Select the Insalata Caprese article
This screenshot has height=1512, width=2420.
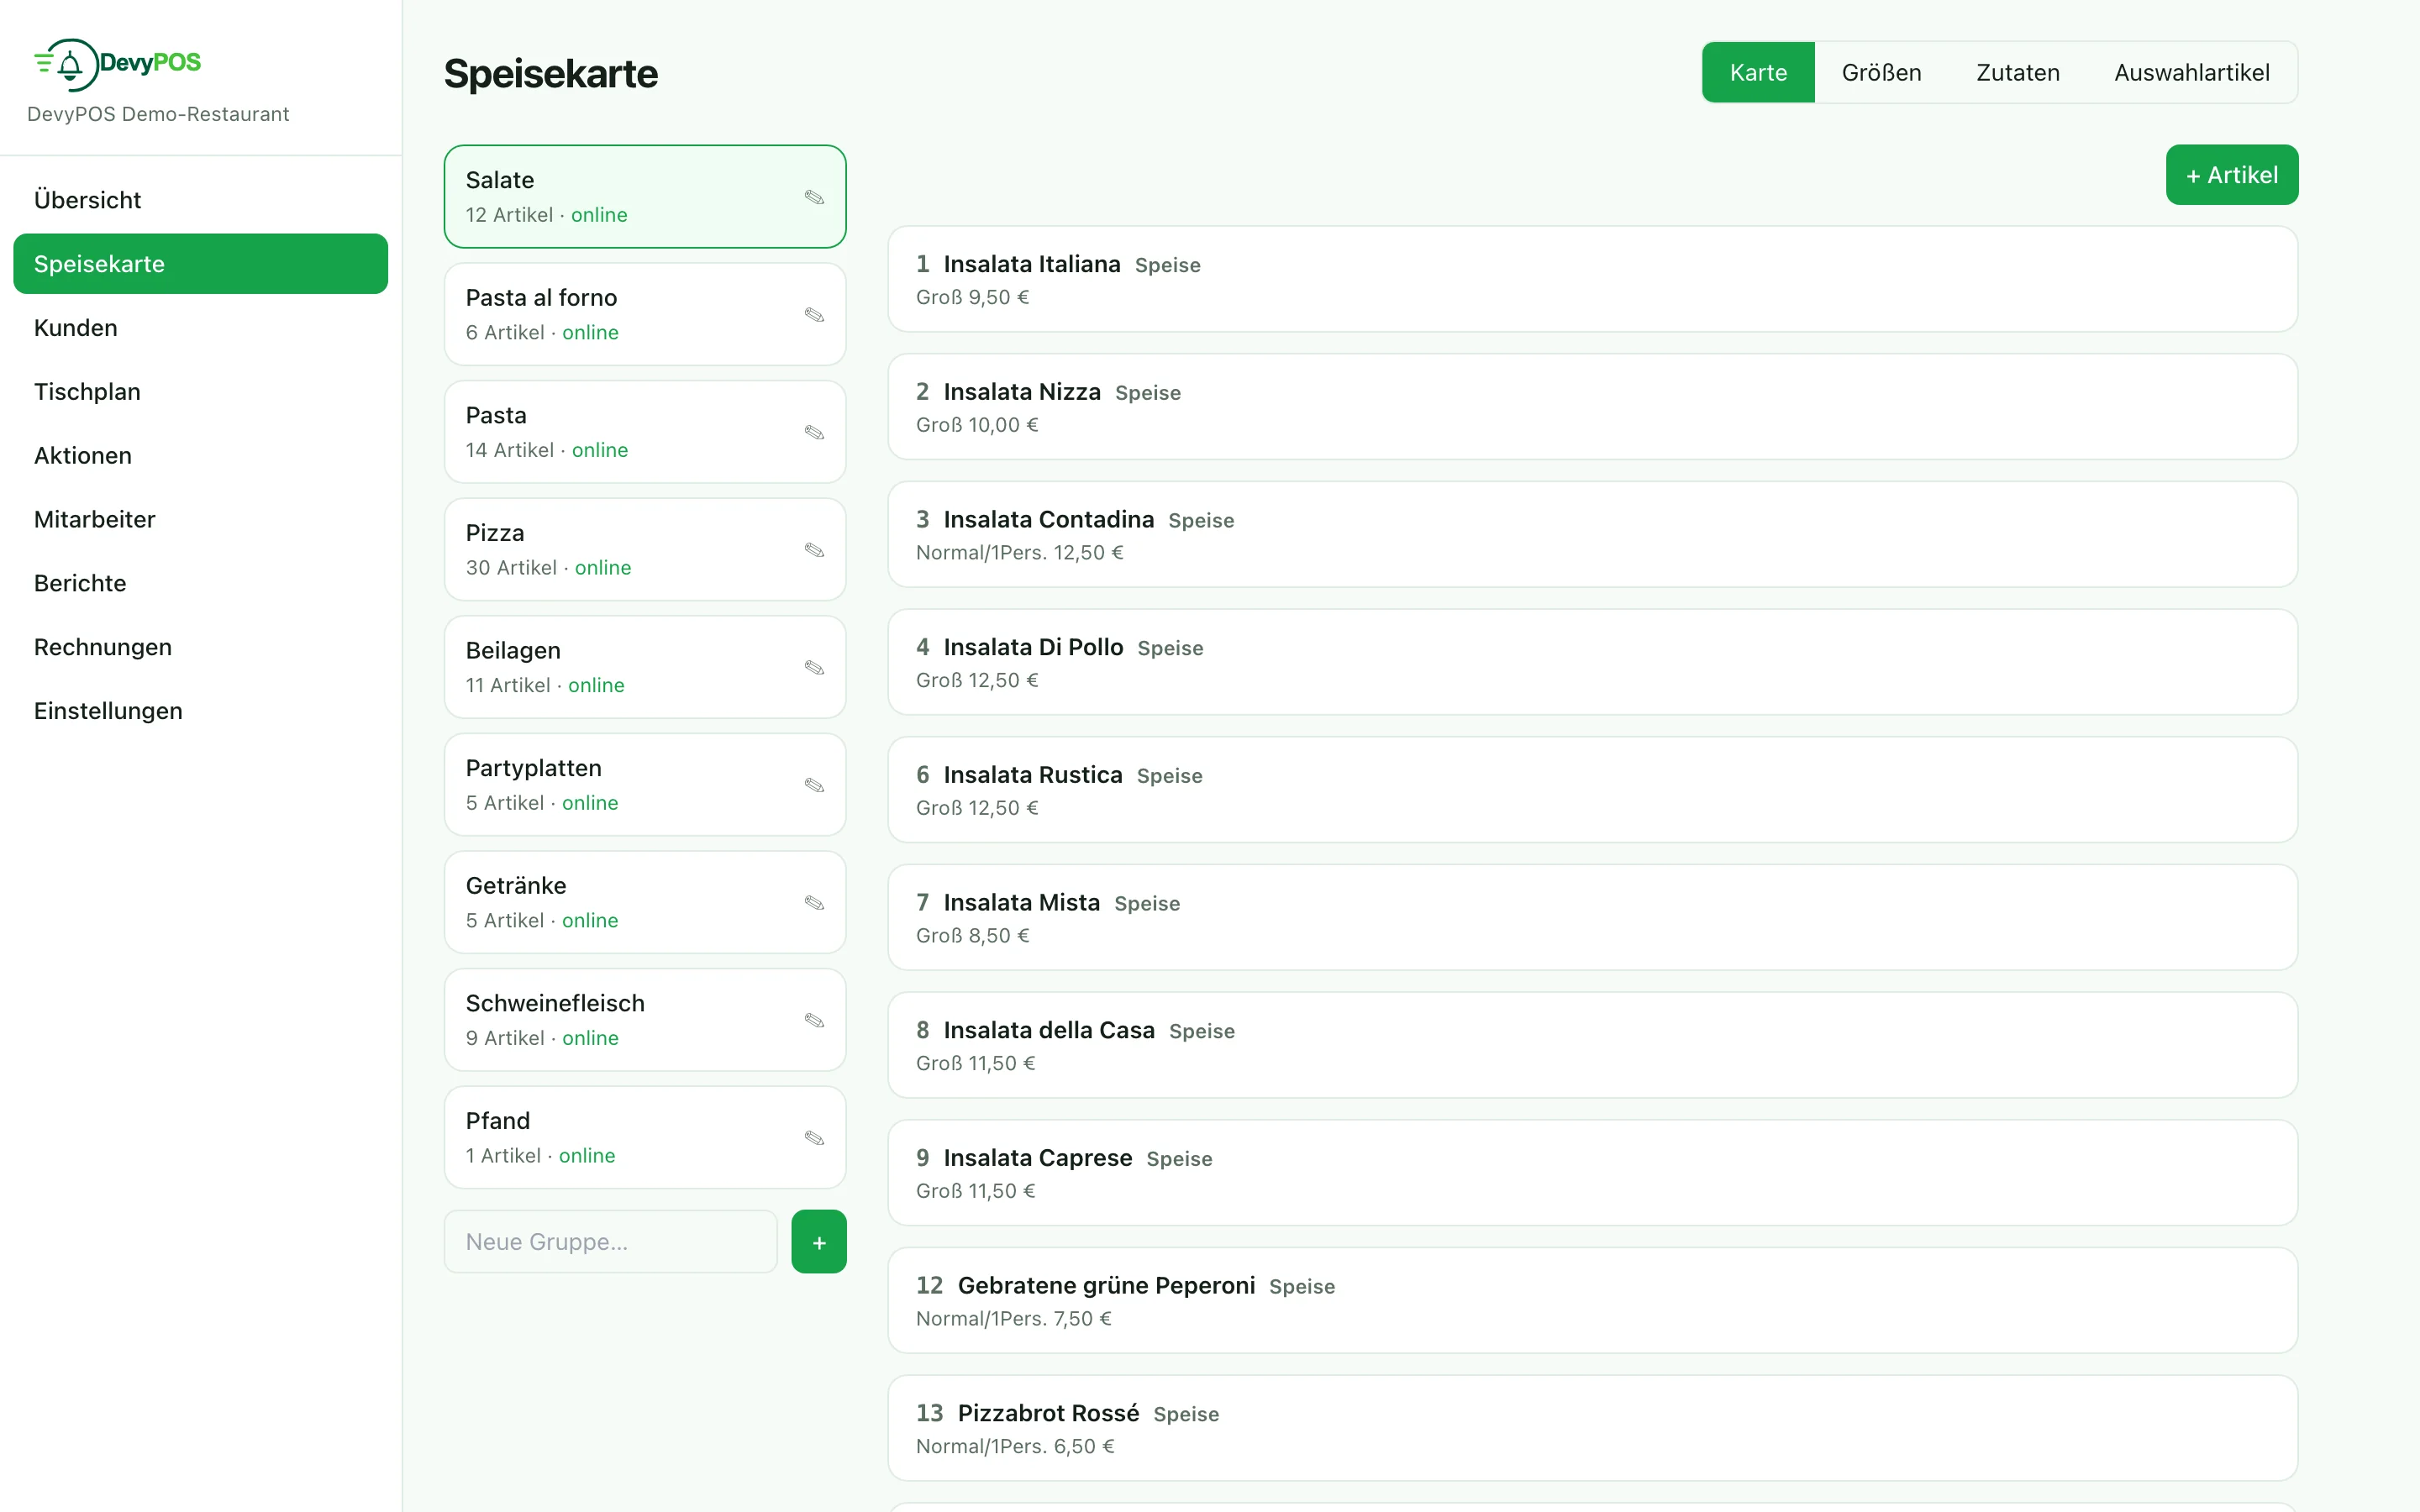1593,1173
